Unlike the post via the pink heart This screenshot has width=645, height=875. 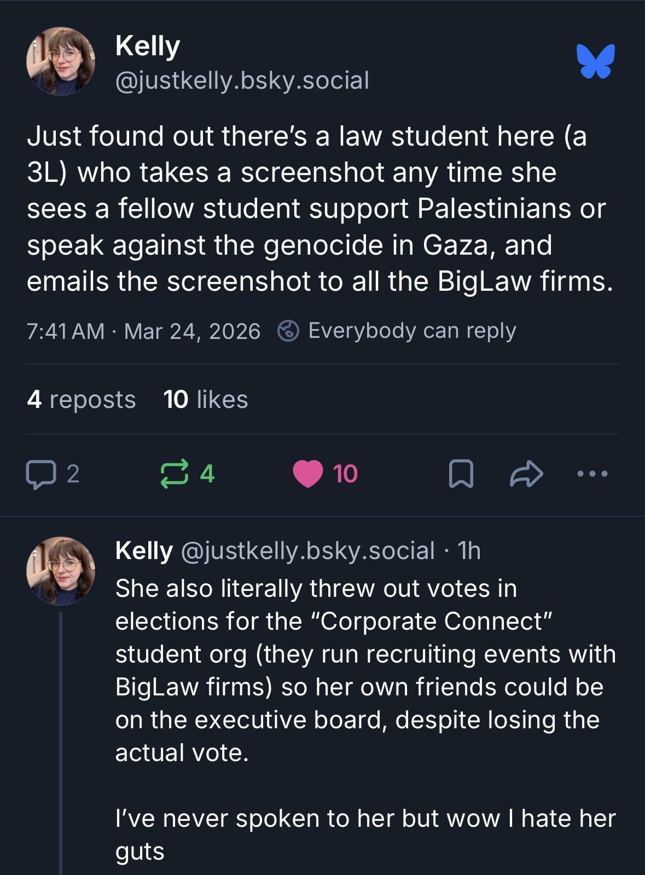[x=308, y=474]
